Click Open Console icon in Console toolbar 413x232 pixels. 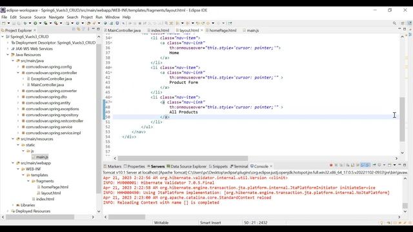(390, 165)
